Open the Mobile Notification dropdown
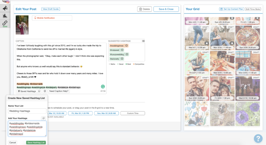This screenshot has height=145, width=266. click(52, 18)
